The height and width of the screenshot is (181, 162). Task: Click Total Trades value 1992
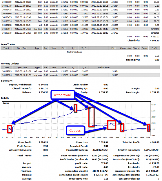pos(45,156)
